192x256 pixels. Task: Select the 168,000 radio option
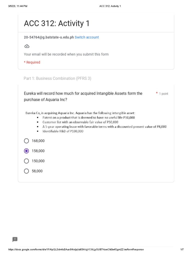click(x=26, y=141)
